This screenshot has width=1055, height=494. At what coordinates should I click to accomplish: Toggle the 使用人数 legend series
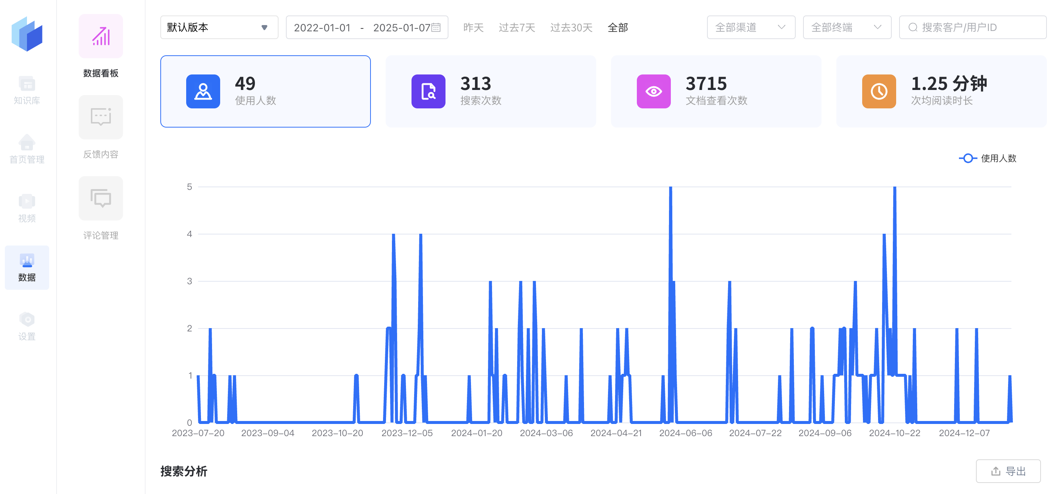[x=988, y=158]
